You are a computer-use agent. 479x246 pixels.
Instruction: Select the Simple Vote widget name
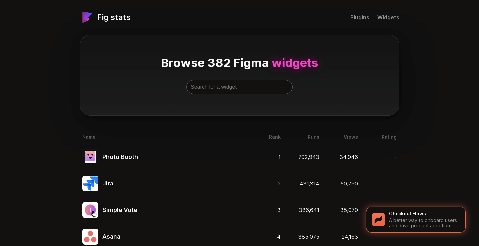[x=120, y=210]
